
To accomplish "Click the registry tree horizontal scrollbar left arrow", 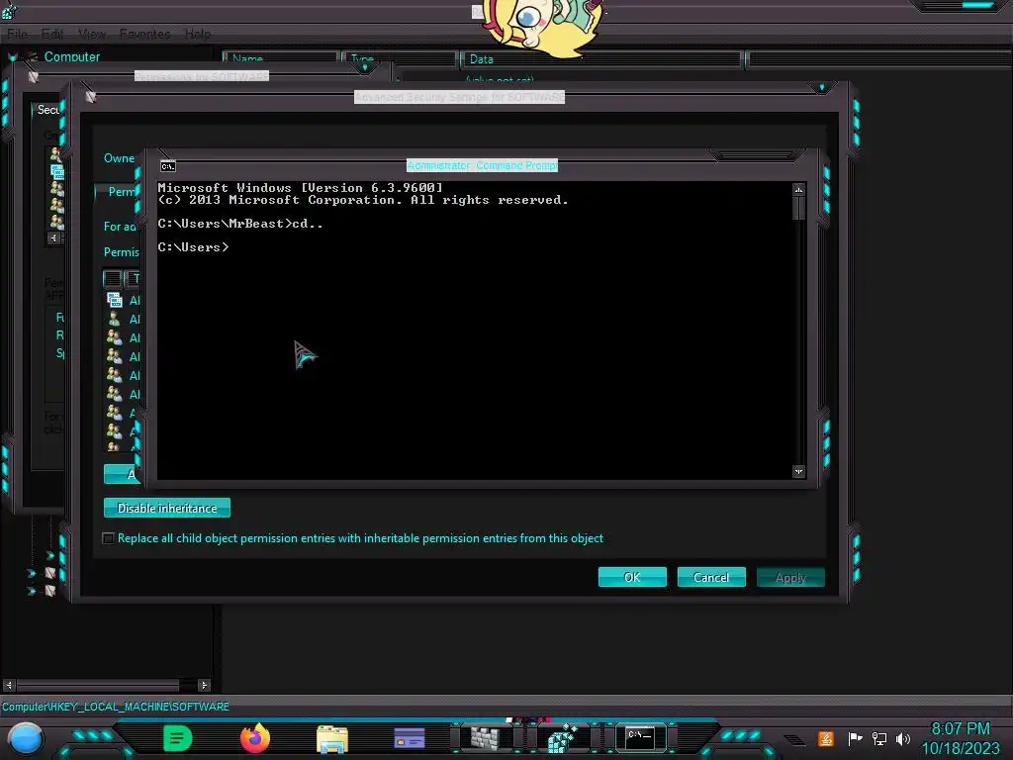I will click(9, 685).
